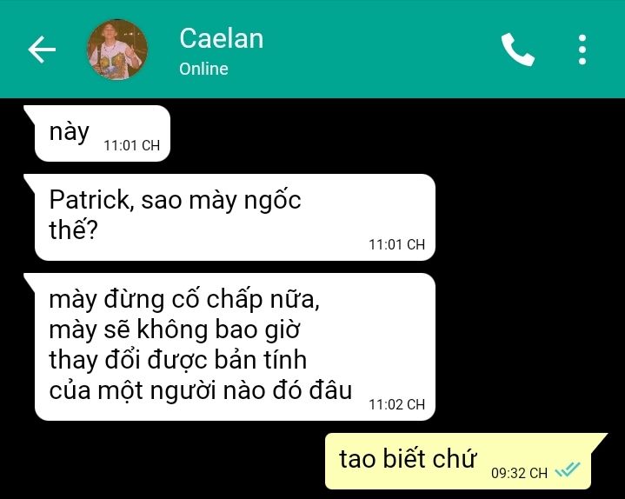Screen dimensions: 625x499
Task: Open Caelan's profile picture
Action: pos(117,50)
